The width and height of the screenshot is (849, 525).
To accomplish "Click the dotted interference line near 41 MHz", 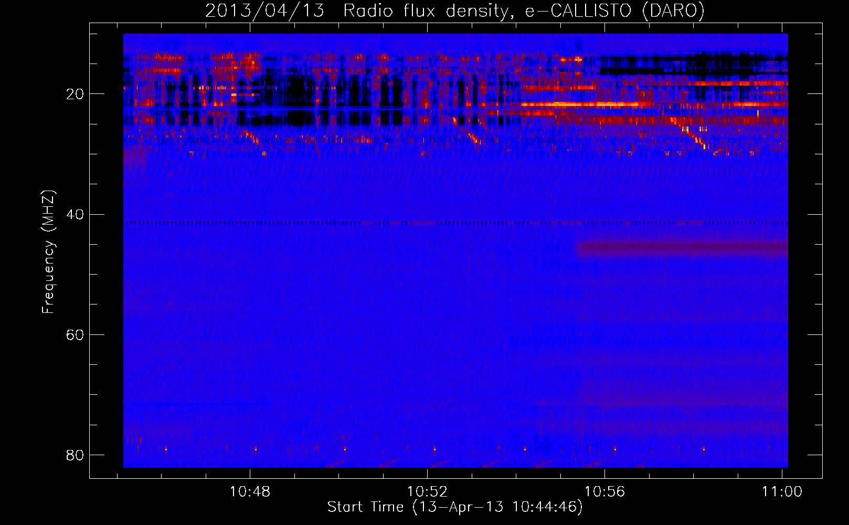I will tap(455, 223).
